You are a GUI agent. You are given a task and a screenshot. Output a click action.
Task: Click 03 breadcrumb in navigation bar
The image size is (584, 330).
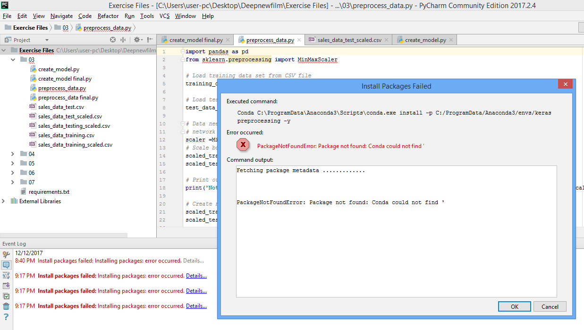tap(61, 28)
